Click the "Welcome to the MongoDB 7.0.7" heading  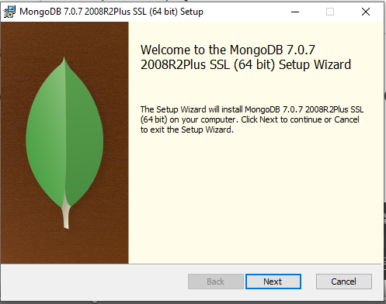tap(245, 57)
